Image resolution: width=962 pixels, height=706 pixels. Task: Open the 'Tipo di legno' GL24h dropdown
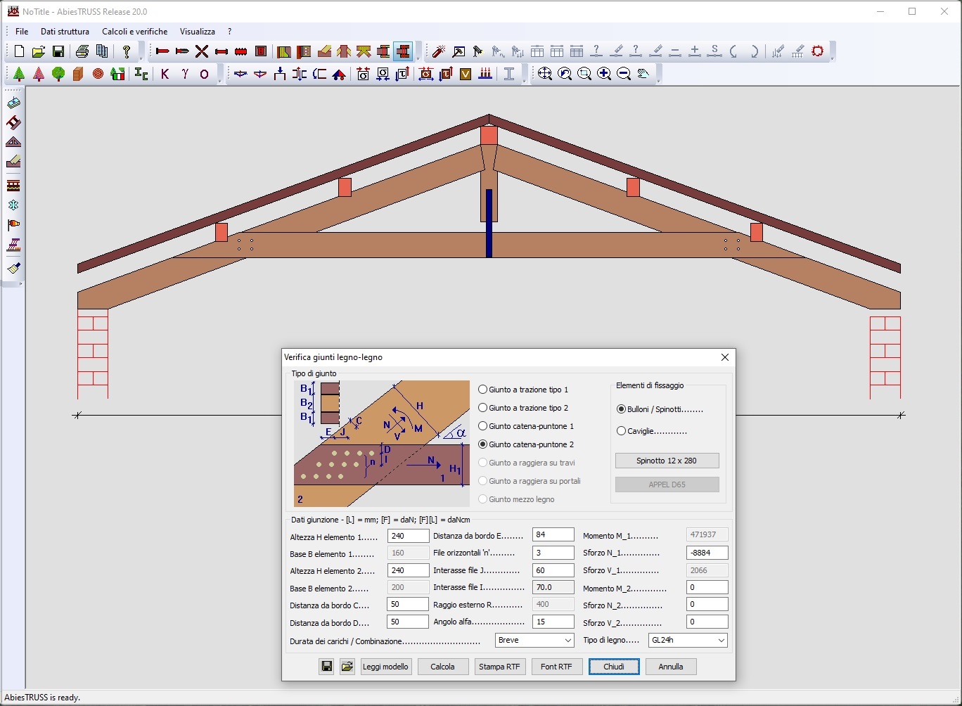688,641
